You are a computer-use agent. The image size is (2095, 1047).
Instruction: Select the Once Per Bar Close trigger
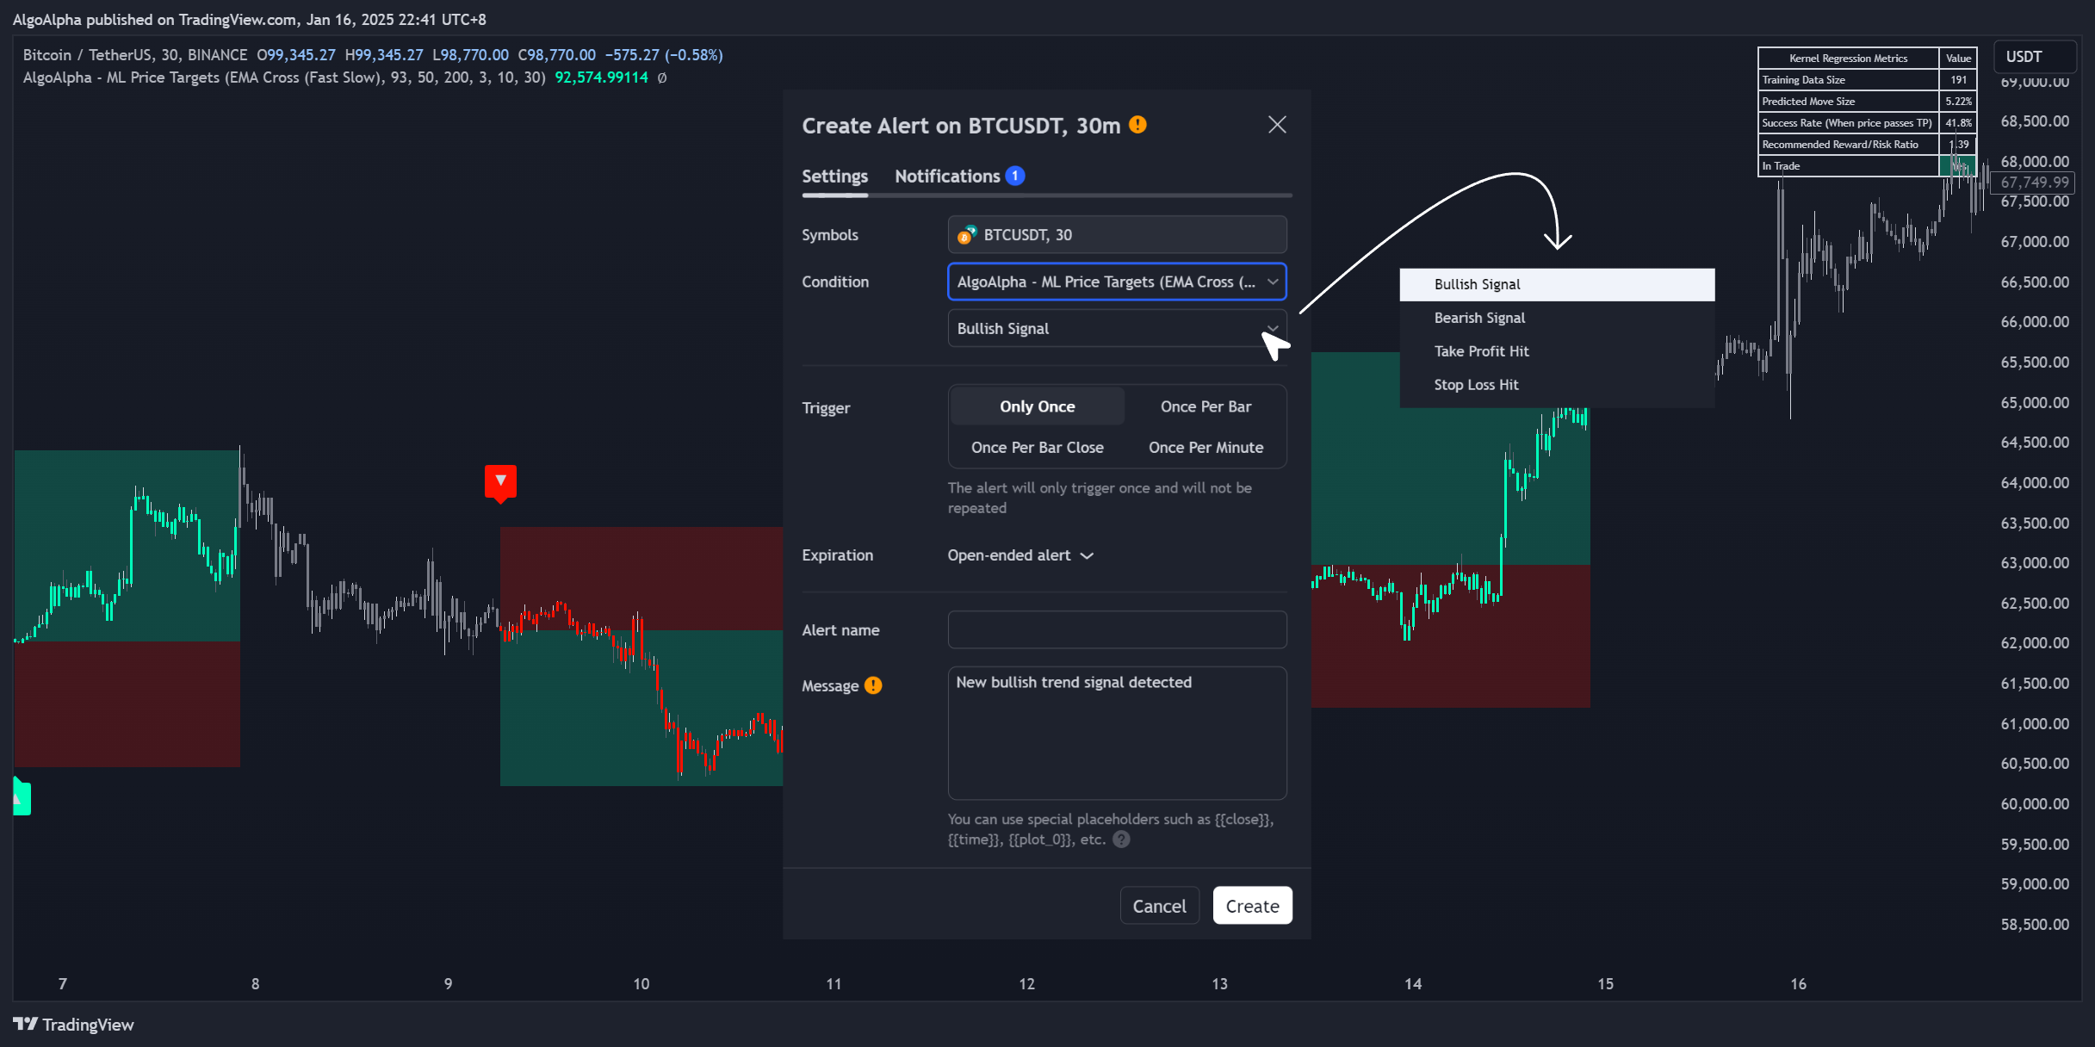coord(1037,447)
